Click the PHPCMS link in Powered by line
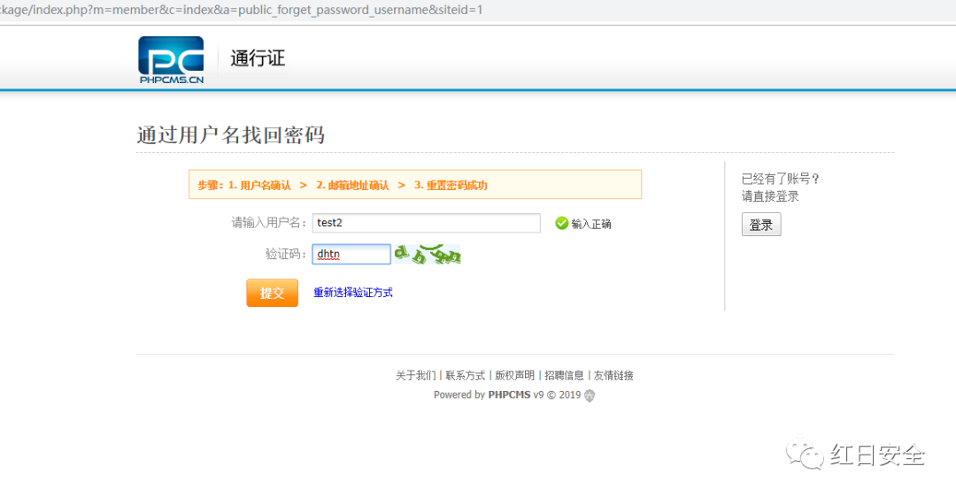Image resolution: width=956 pixels, height=497 pixels. (x=509, y=395)
